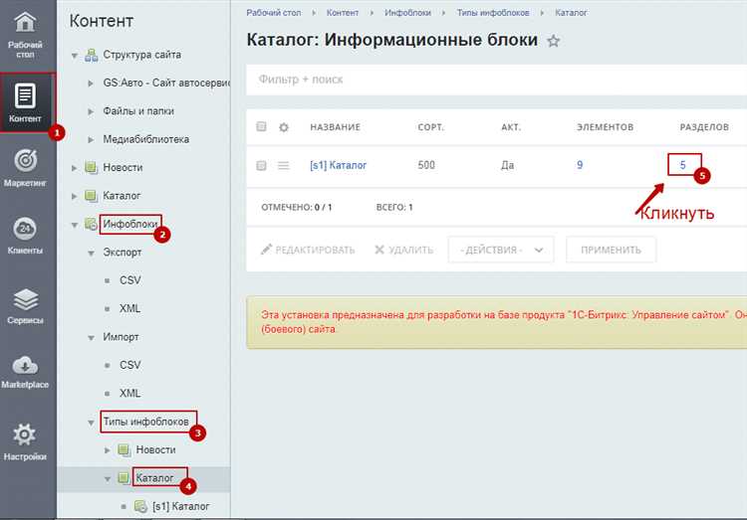This screenshot has width=747, height=520.
Task: Click the Структура сайта tree icon
Action: click(91, 56)
